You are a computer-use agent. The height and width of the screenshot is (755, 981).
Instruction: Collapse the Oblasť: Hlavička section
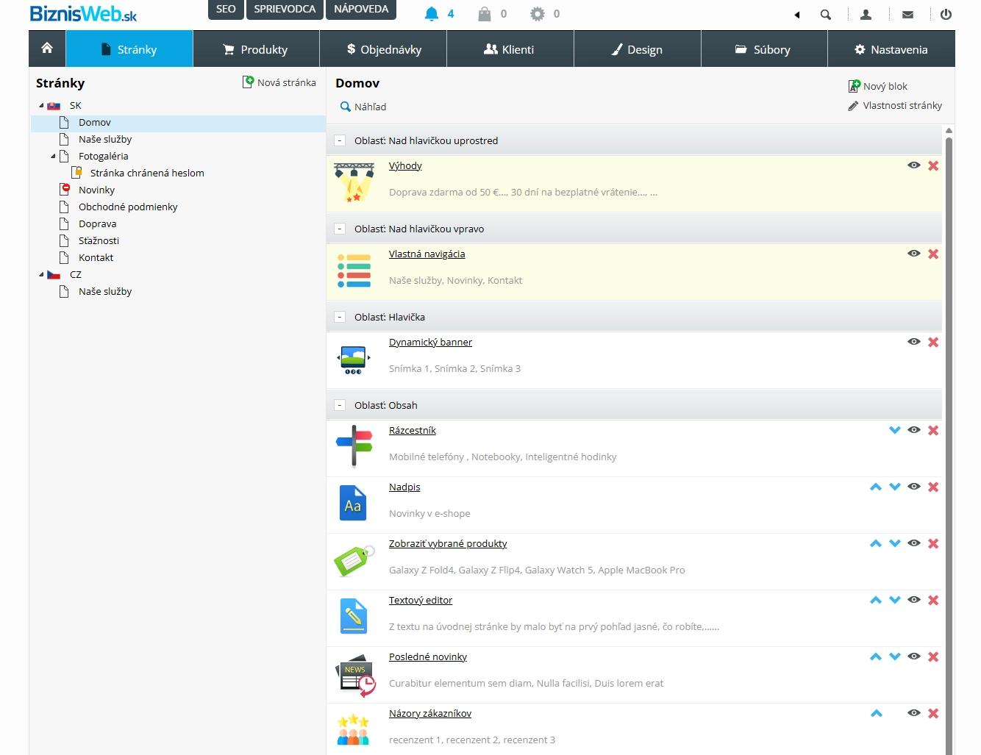coord(340,317)
